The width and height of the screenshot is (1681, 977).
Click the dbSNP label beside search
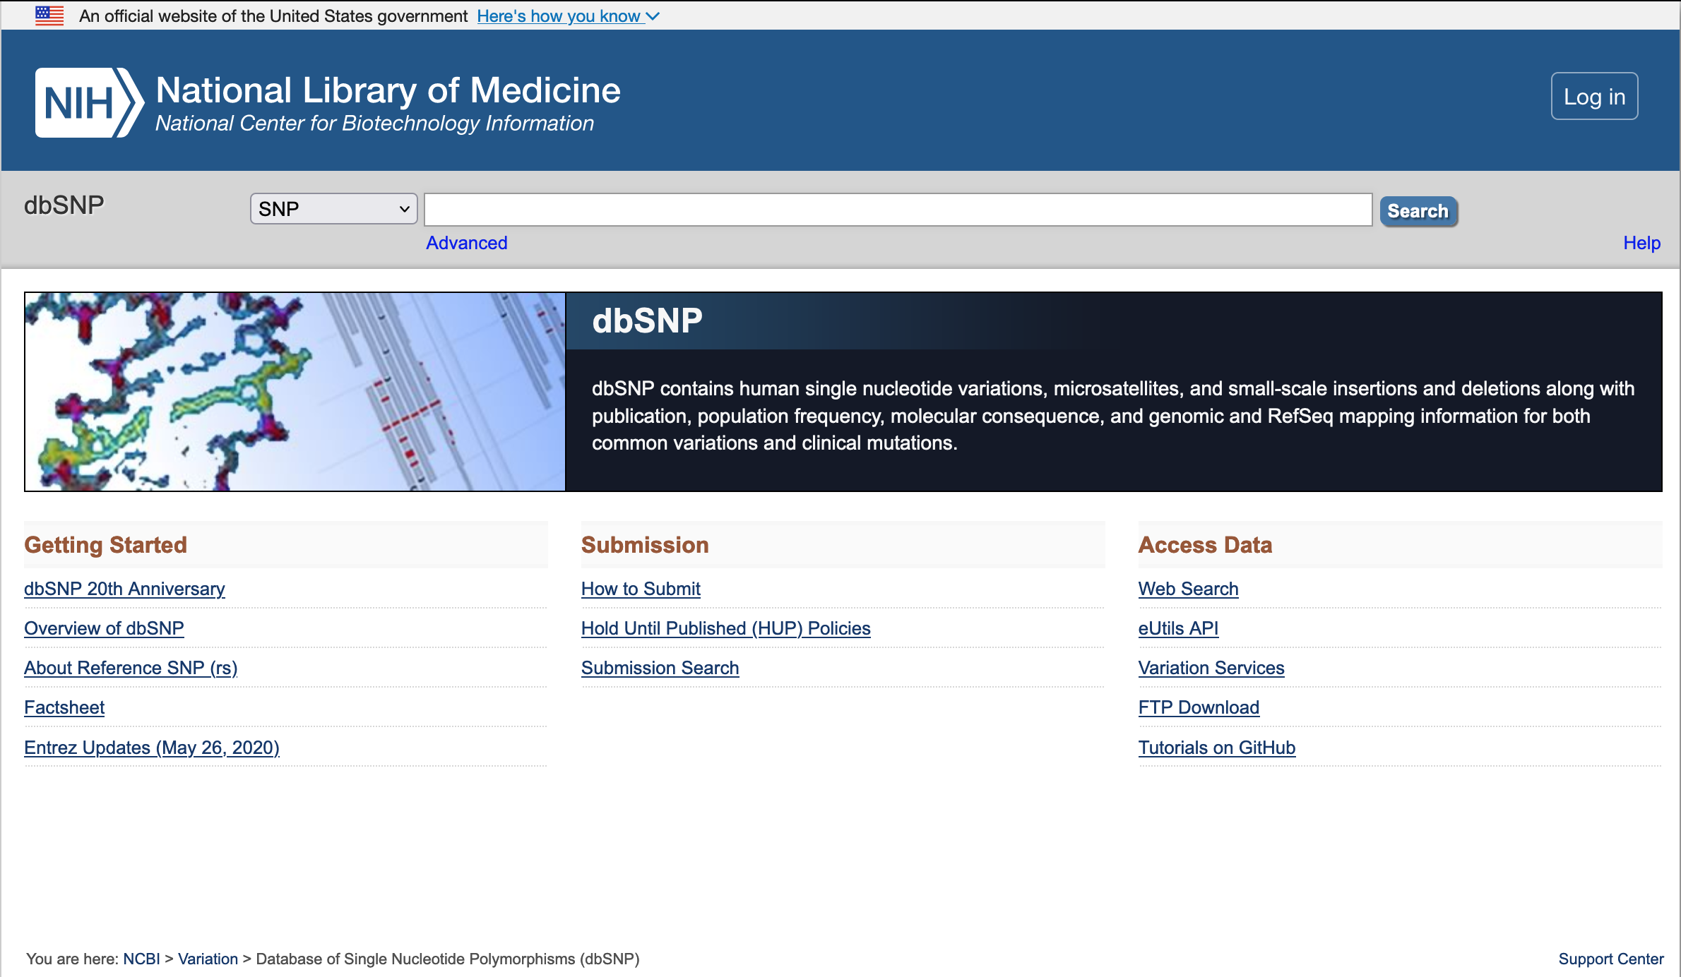[x=64, y=205]
